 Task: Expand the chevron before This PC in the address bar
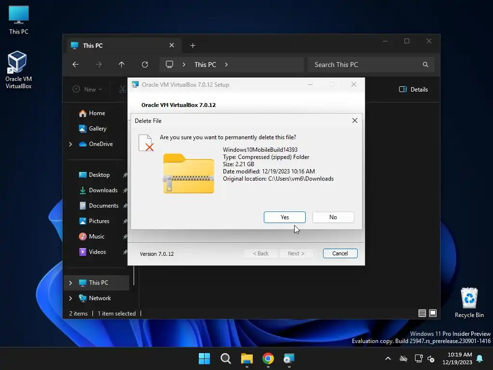tap(184, 65)
